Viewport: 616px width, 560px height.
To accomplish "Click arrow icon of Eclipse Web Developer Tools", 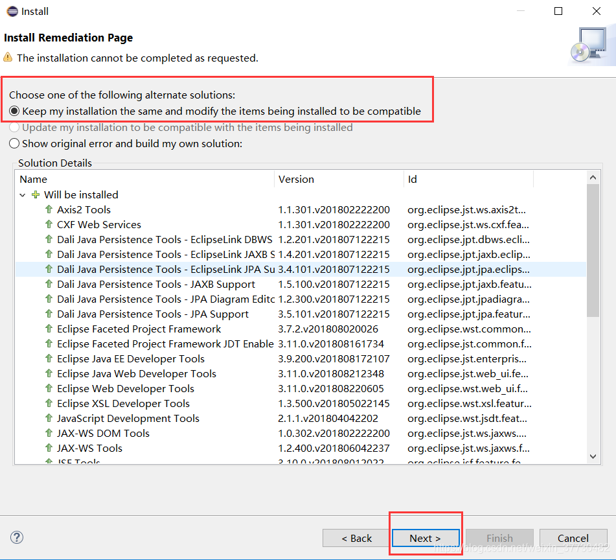I will click(x=49, y=389).
